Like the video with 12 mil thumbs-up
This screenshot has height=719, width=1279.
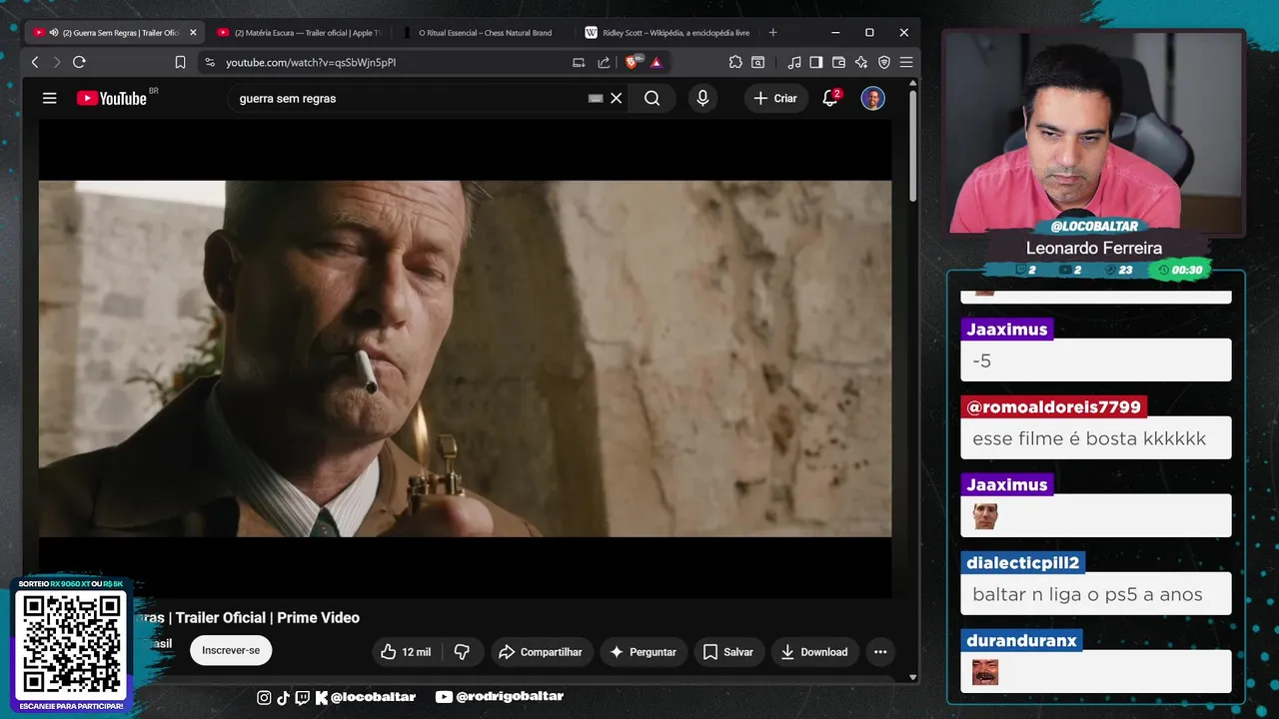click(x=406, y=652)
